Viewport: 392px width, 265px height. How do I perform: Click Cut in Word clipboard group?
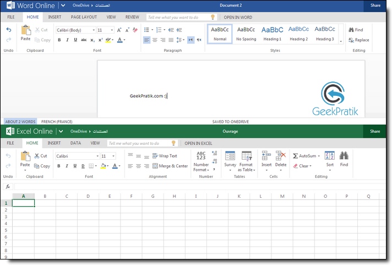pyautogui.click(x=41, y=30)
